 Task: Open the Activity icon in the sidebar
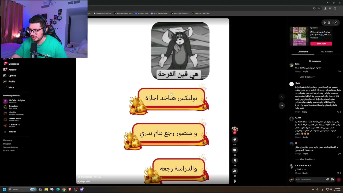click(5, 70)
